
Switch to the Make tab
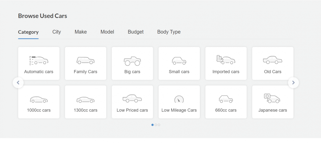click(81, 32)
